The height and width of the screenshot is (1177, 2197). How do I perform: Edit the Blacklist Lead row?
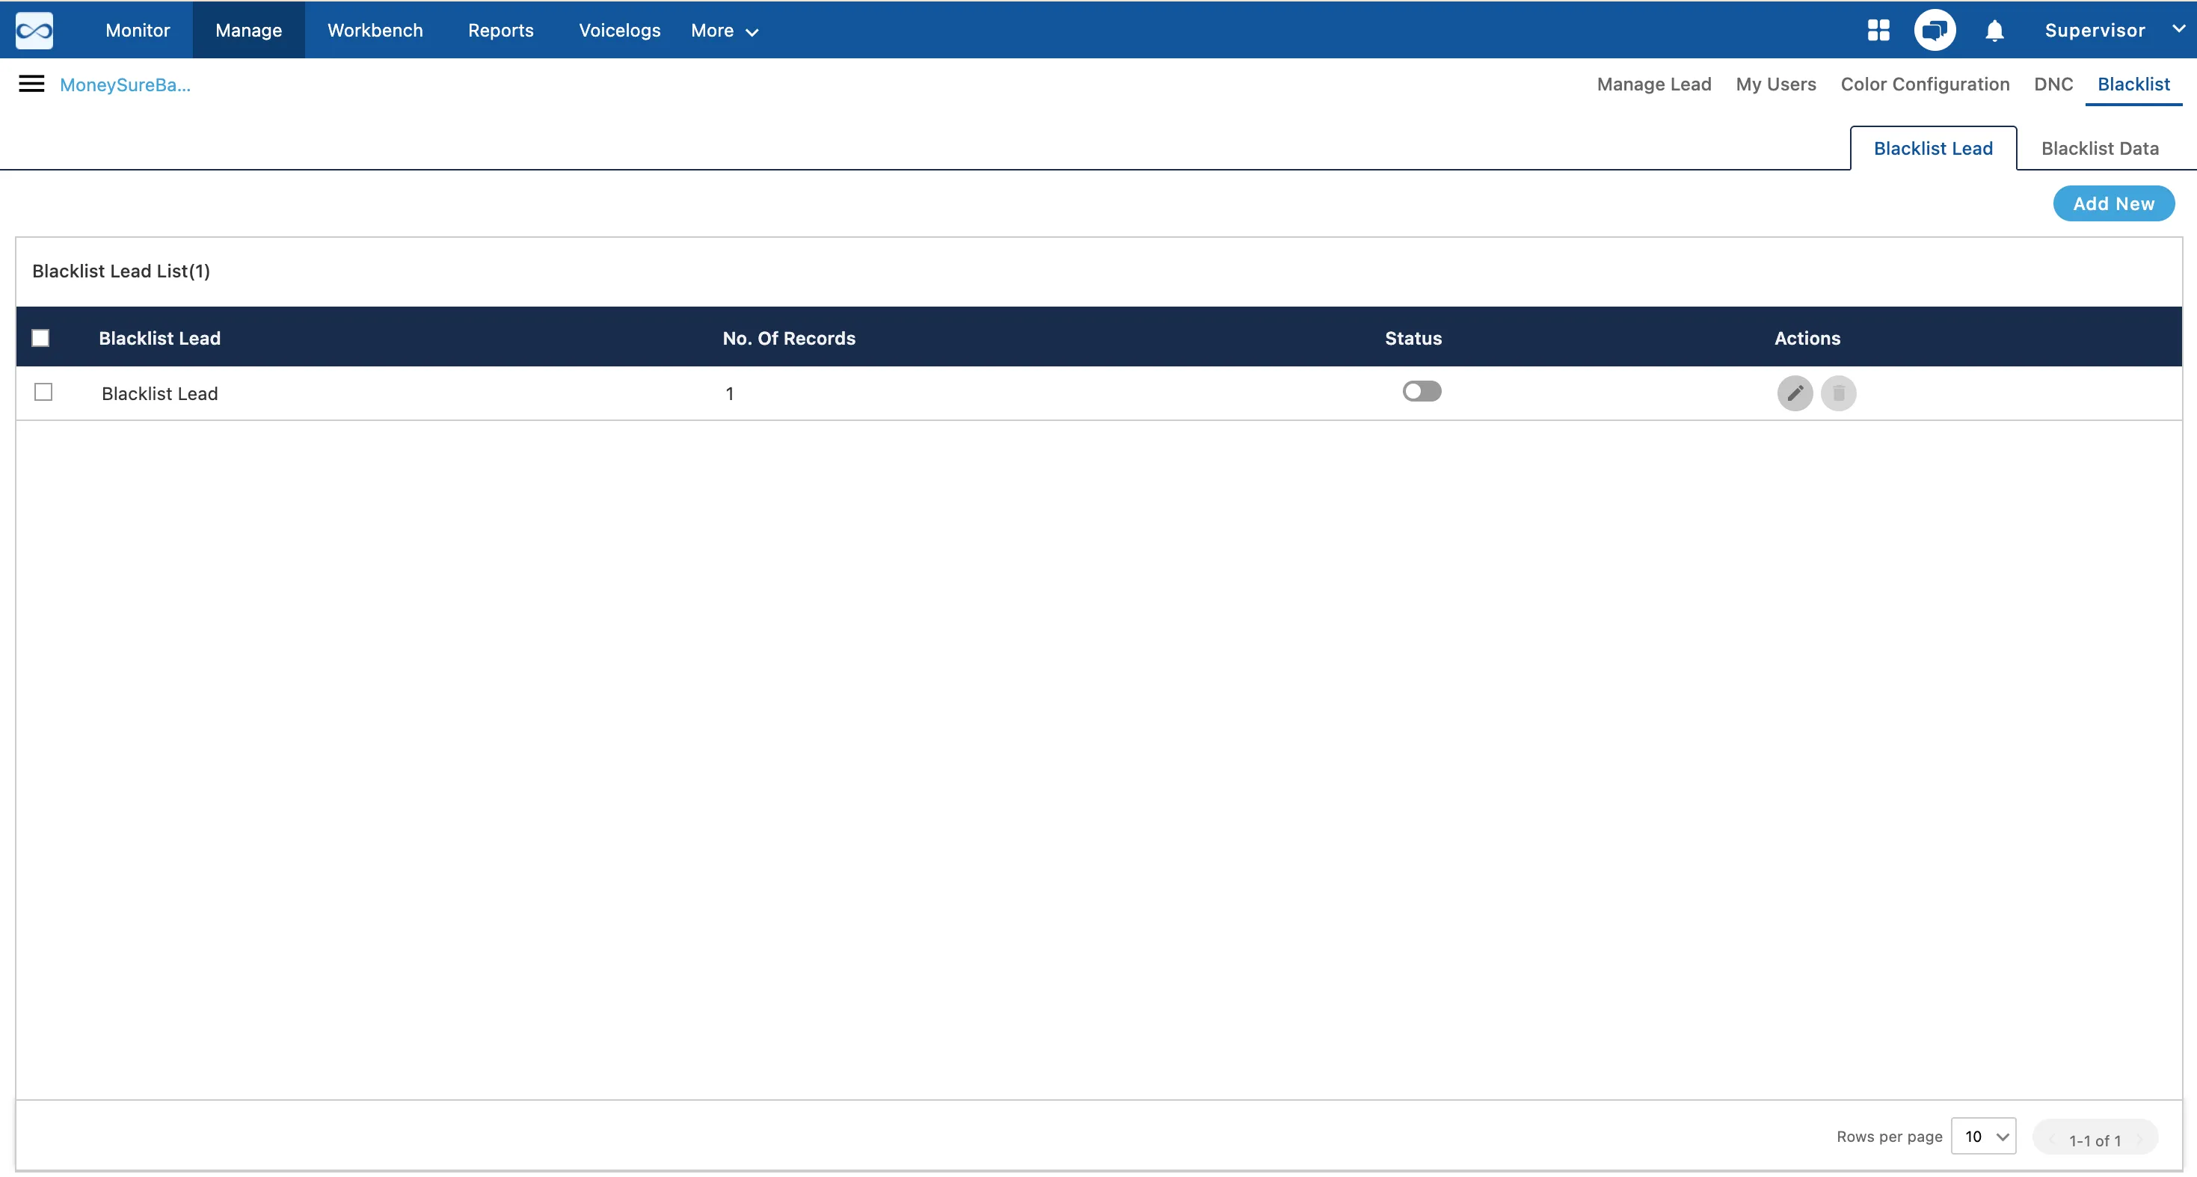pos(1795,393)
